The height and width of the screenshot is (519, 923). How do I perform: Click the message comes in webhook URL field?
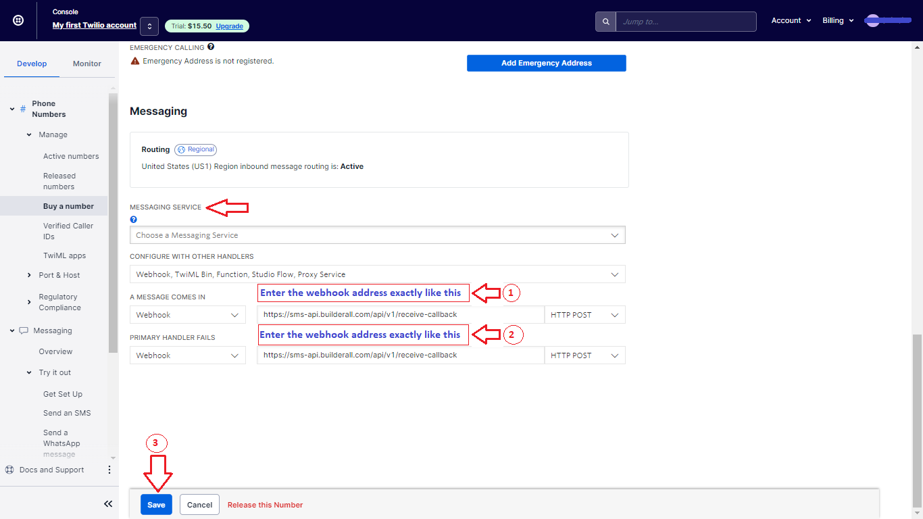tap(401, 315)
